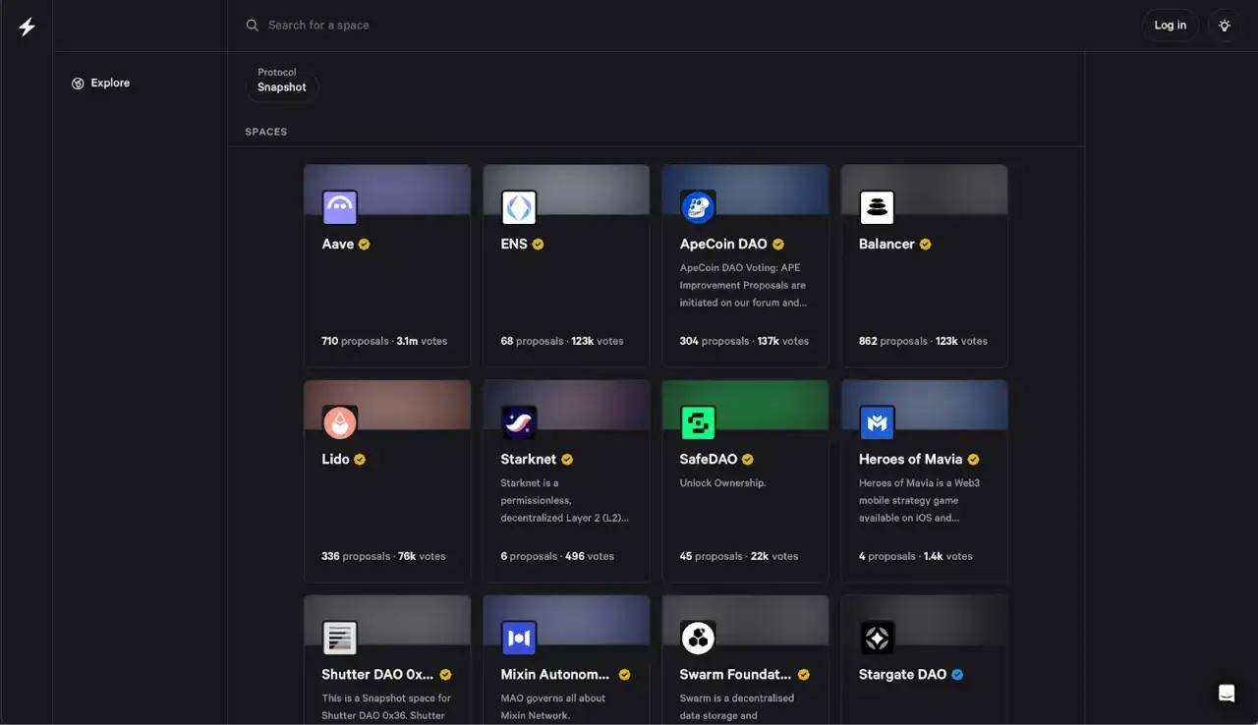Click the ApeCoin DAO Voting description text
Image resolution: width=1258 pixels, height=725 pixels.
743,286
